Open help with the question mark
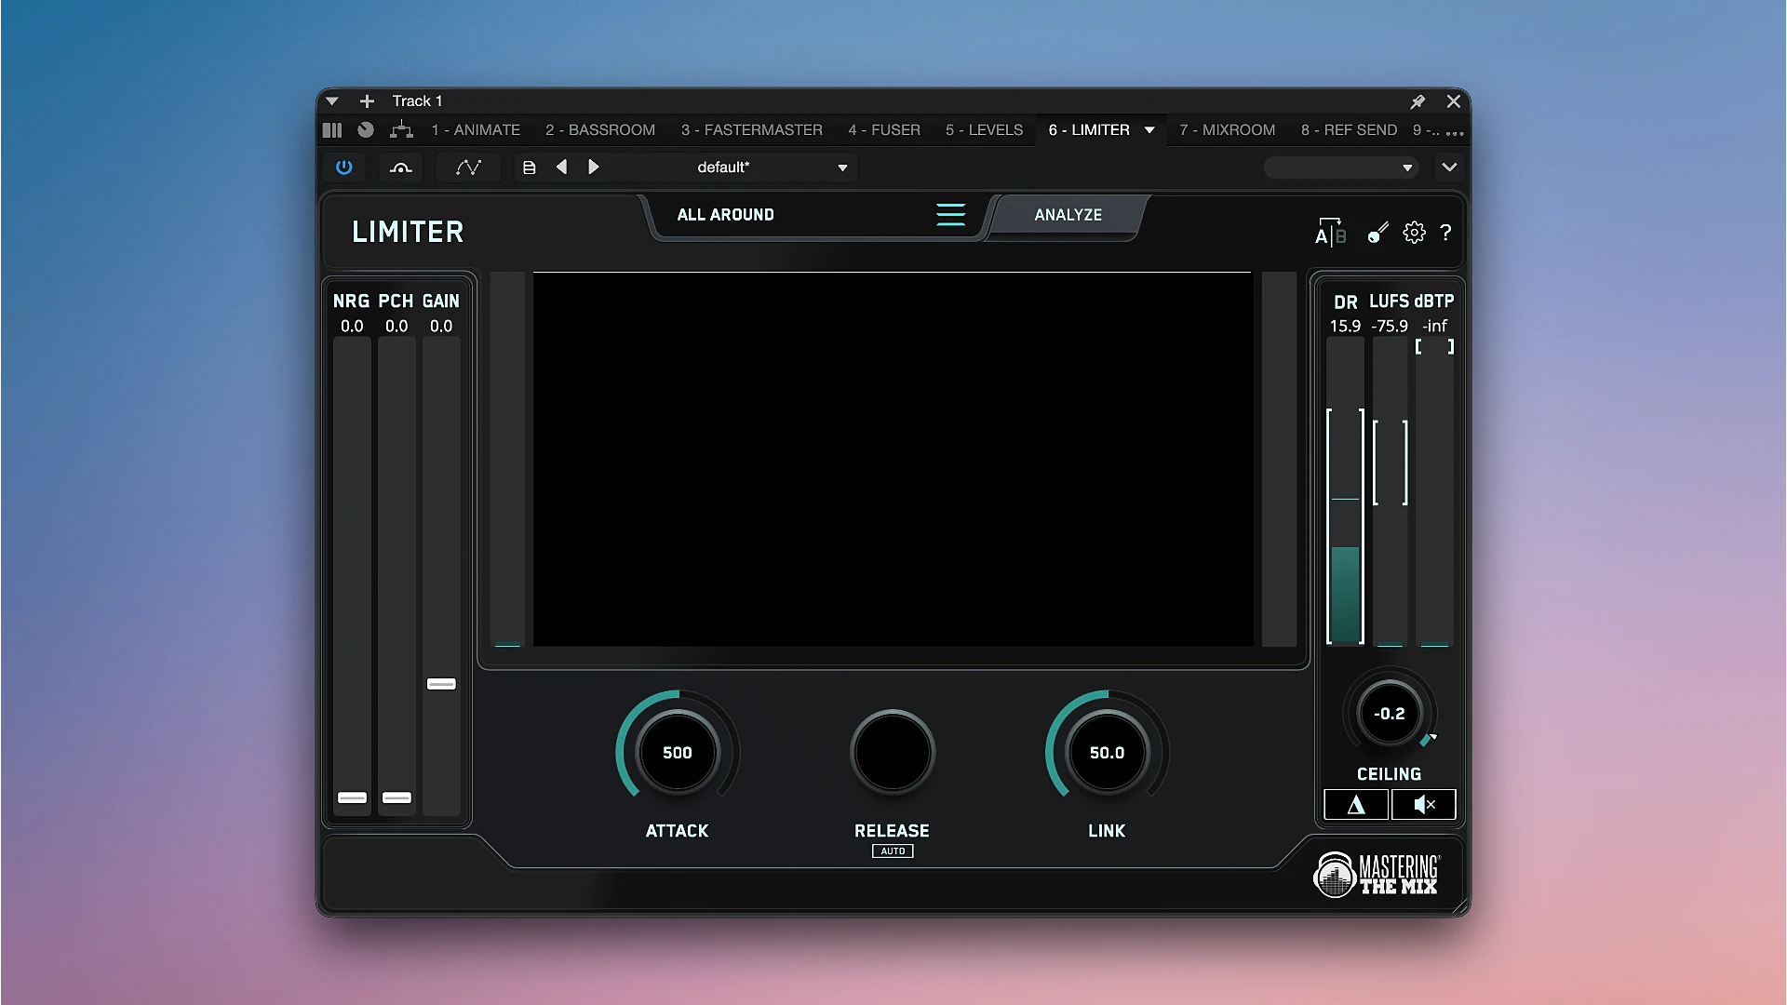The width and height of the screenshot is (1787, 1005). pyautogui.click(x=1445, y=233)
